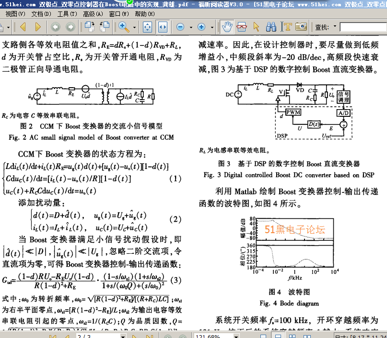Click '利用 Matlab 绘制 Boost 变换器控制-输出传递' line
Viewport: 387px width, 338px height.
tap(296, 192)
